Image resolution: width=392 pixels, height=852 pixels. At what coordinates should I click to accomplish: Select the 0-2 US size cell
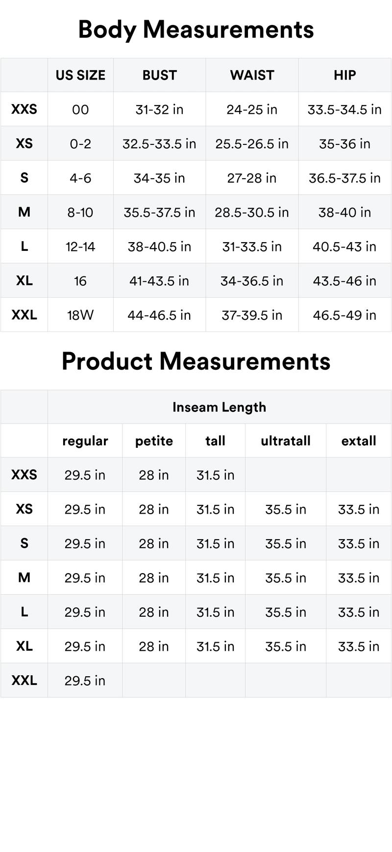[80, 144]
